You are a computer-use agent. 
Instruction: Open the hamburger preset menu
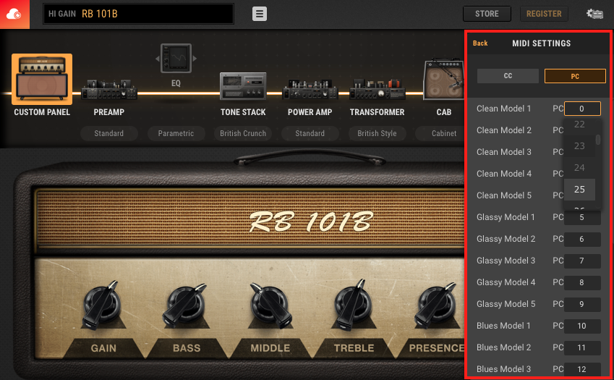click(259, 14)
